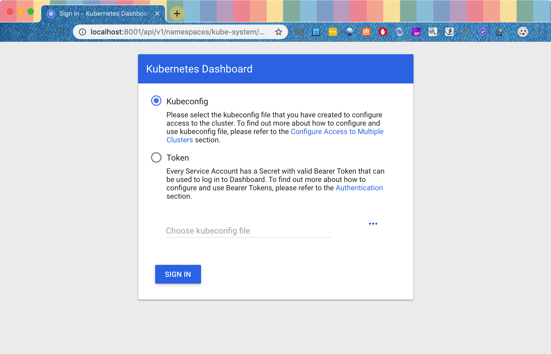551x354 pixels.
Task: Click the Choose kubeconfig file field
Action: (248, 231)
